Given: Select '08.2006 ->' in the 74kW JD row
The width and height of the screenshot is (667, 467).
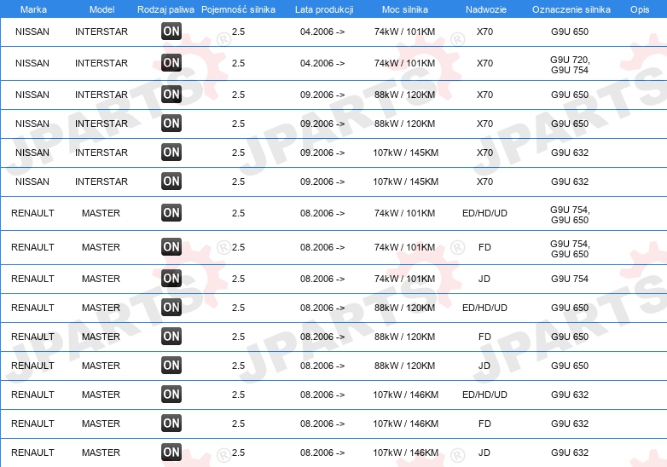Looking at the screenshot, I should click(x=322, y=279).
